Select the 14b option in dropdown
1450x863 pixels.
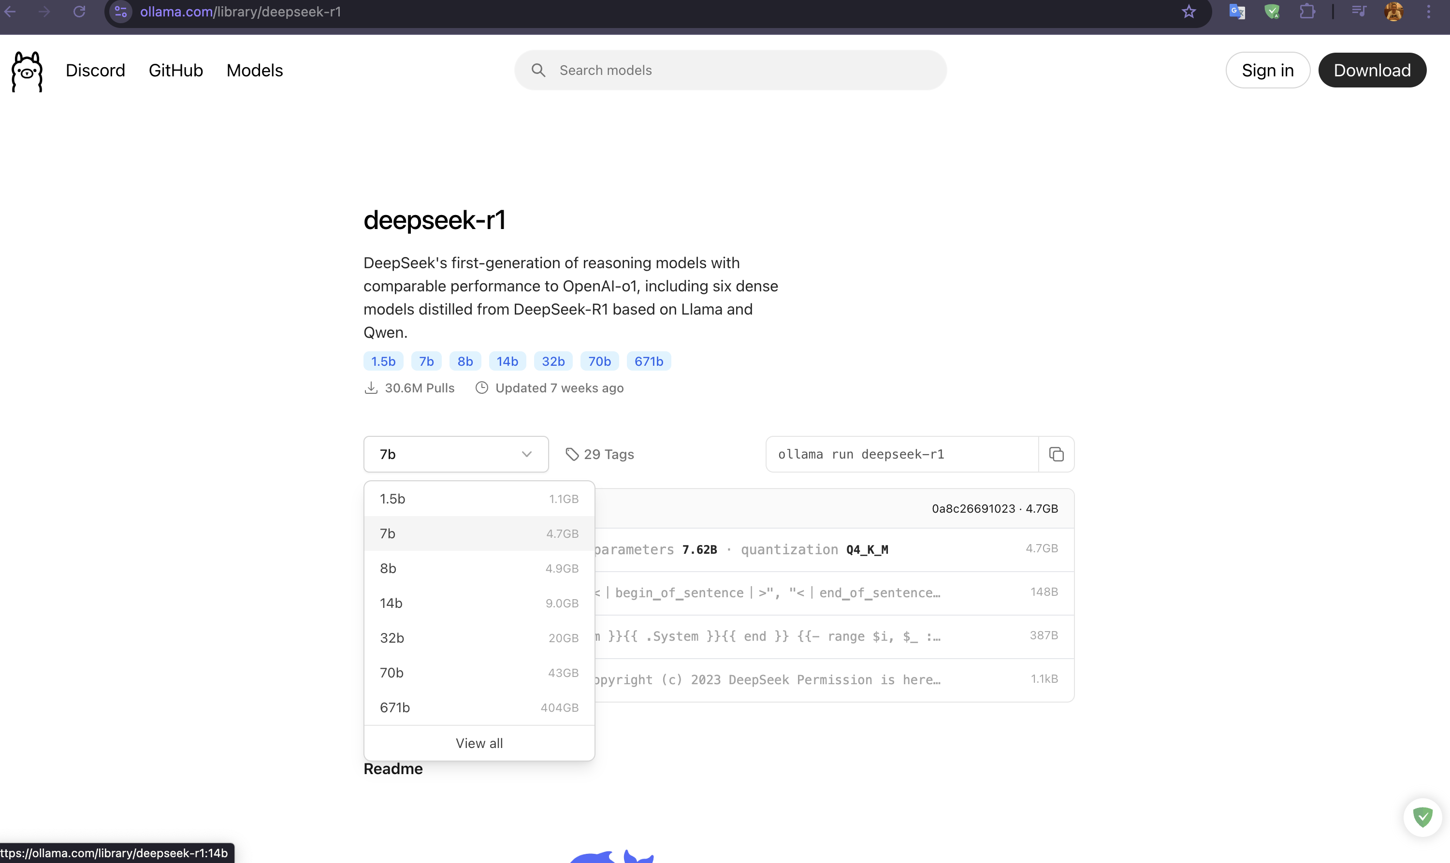[x=478, y=603]
